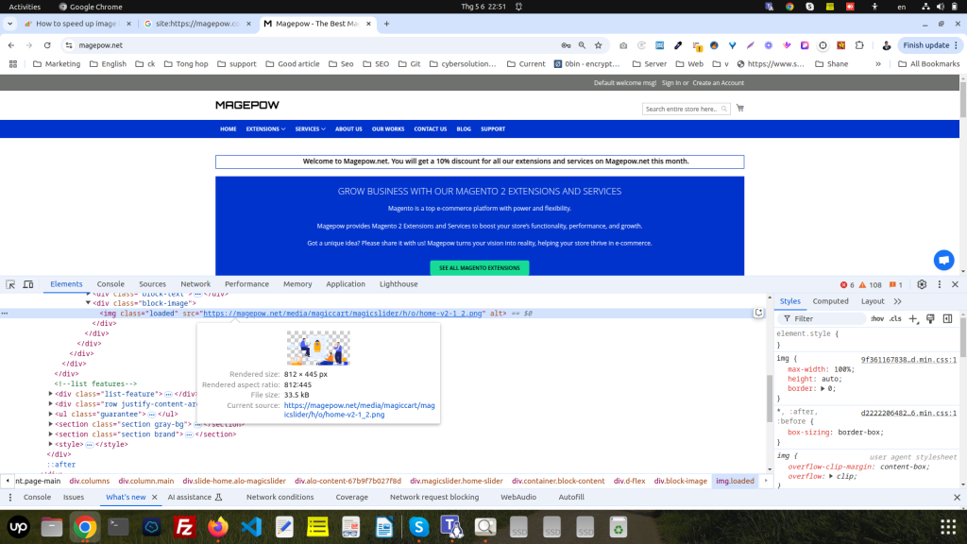Open Firefox from the dock
This screenshot has height=544, width=967.
point(218,527)
